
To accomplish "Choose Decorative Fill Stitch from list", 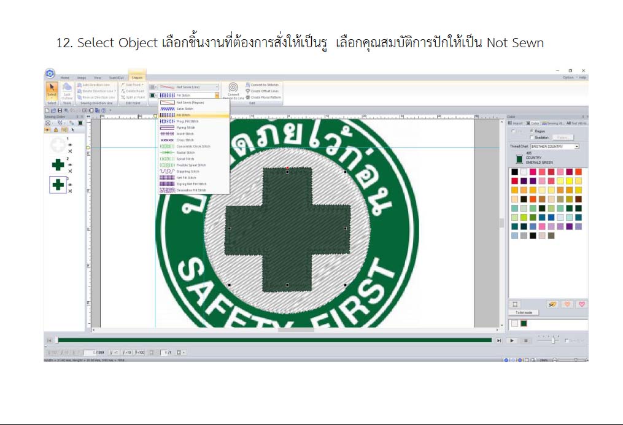I will [194, 191].
